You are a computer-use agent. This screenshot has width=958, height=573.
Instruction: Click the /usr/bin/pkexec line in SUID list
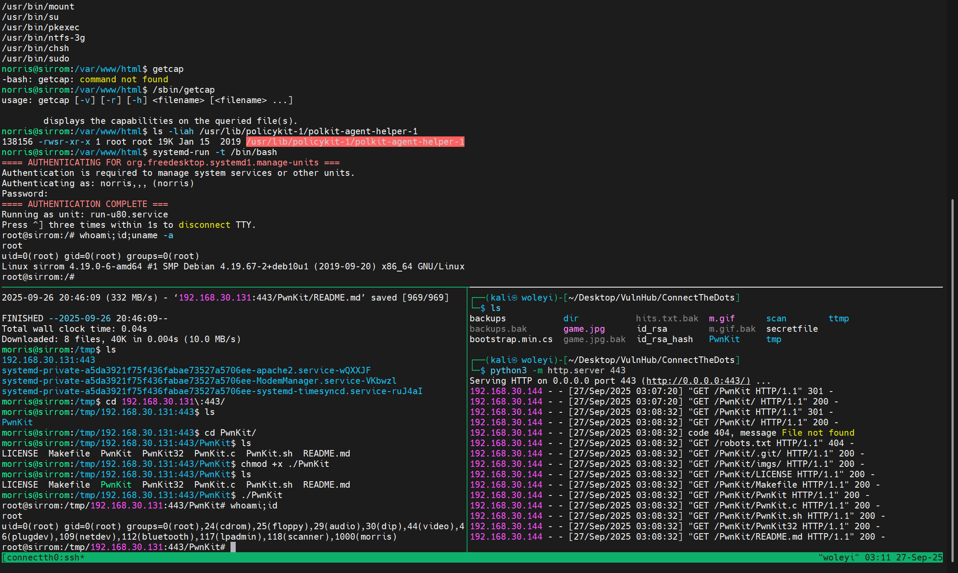click(41, 27)
